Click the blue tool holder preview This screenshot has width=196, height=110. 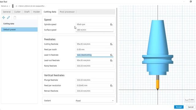click(158, 47)
